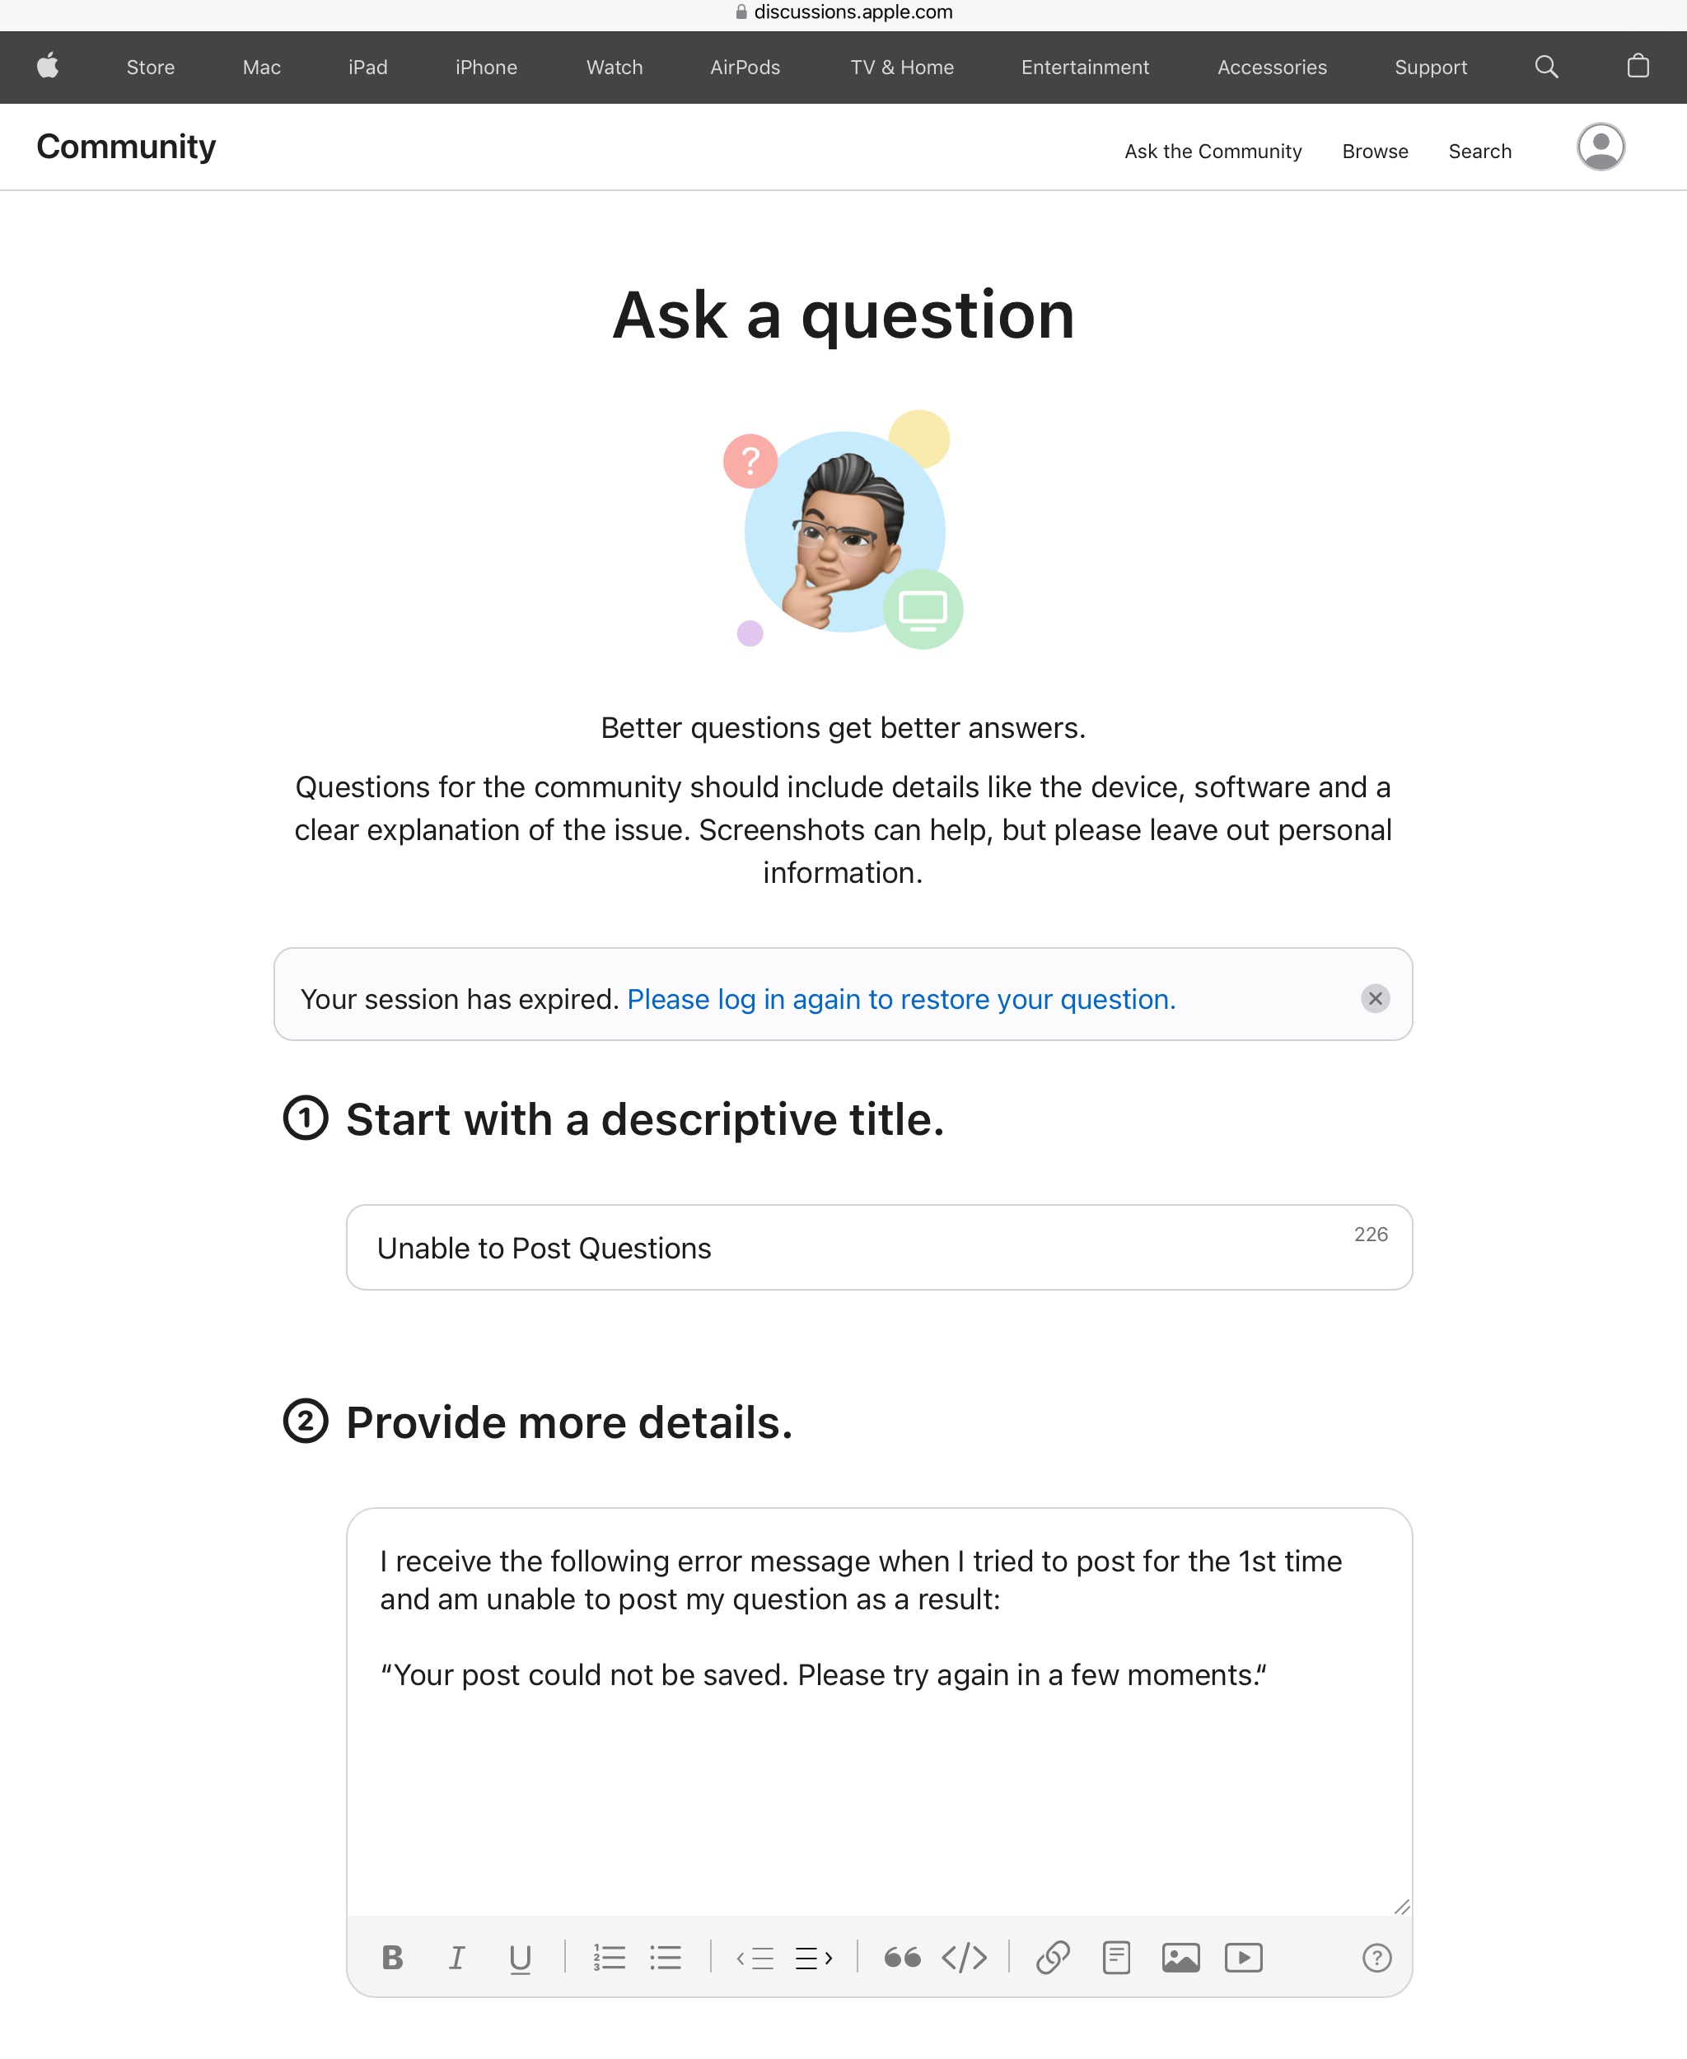Click the title field containing Unable to Post Questions
This screenshot has height=2059, width=1687.
pos(880,1248)
